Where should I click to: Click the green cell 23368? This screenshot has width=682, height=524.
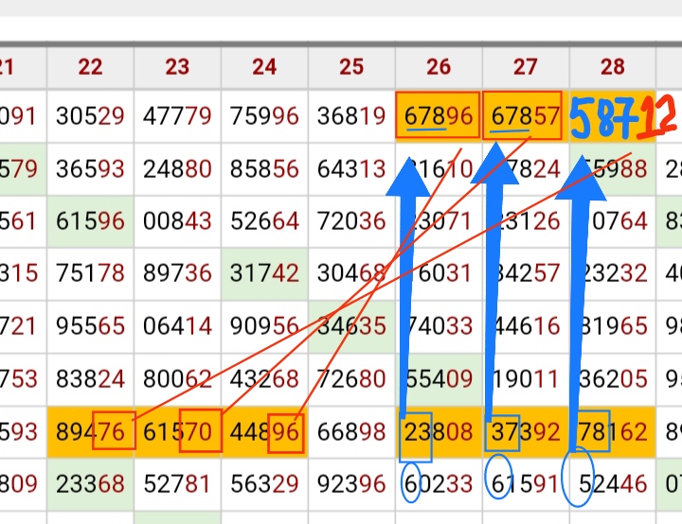[91, 484]
